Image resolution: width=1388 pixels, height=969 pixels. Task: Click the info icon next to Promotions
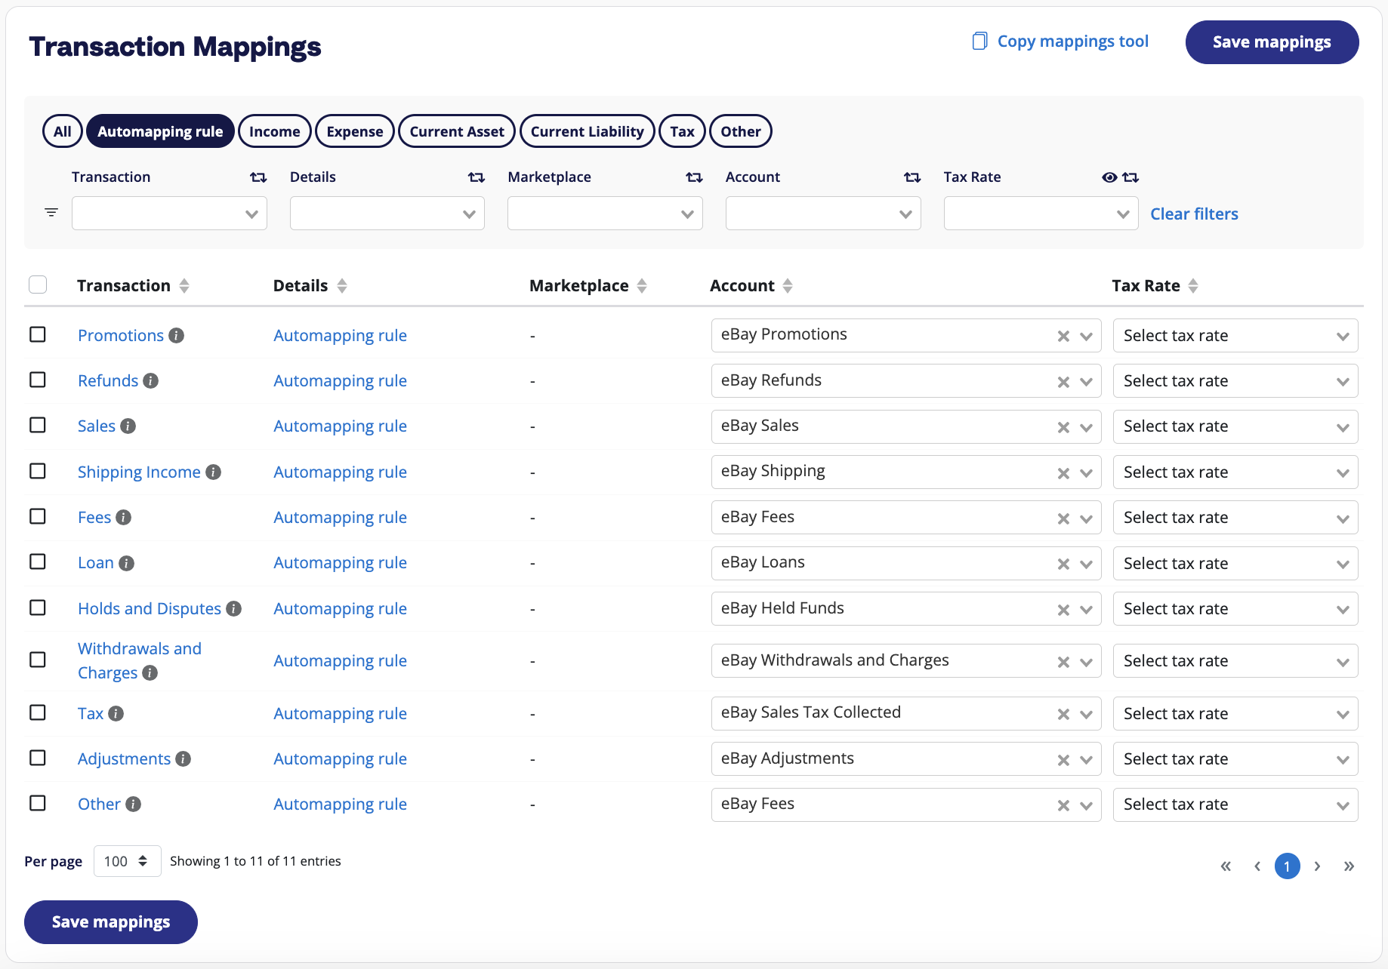(176, 335)
